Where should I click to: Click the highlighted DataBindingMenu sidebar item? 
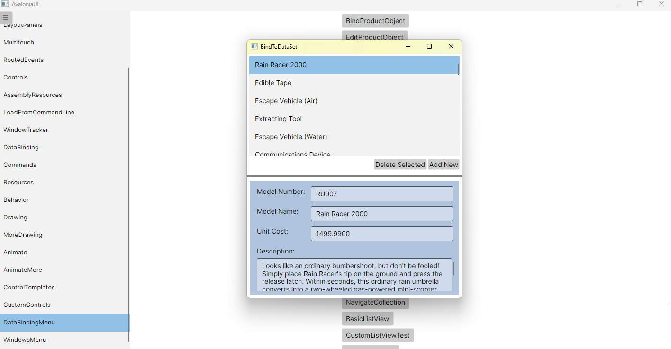(64, 323)
